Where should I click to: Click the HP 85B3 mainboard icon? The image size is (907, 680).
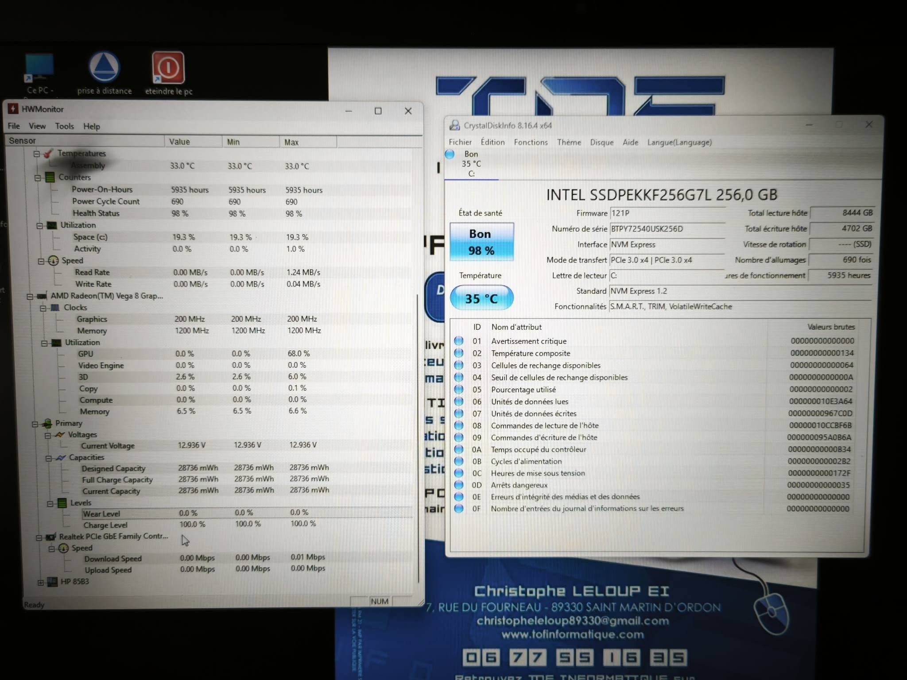52,582
